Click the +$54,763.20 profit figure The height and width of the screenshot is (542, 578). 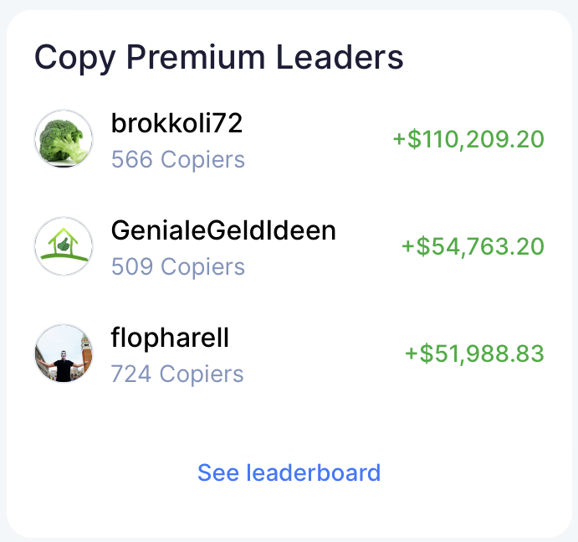click(x=473, y=246)
